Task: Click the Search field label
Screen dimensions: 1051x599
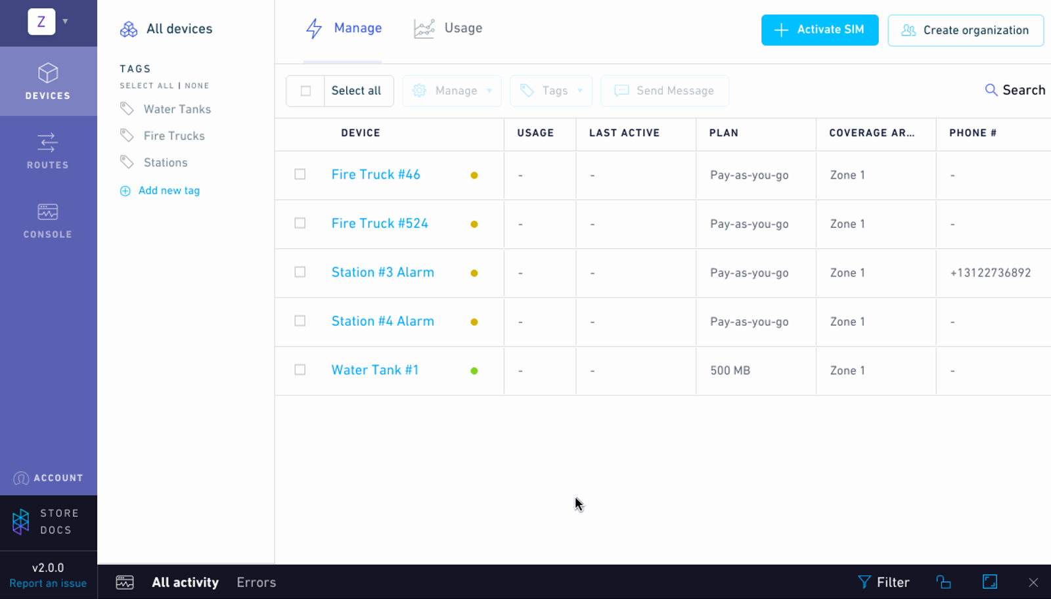Action: (1023, 90)
